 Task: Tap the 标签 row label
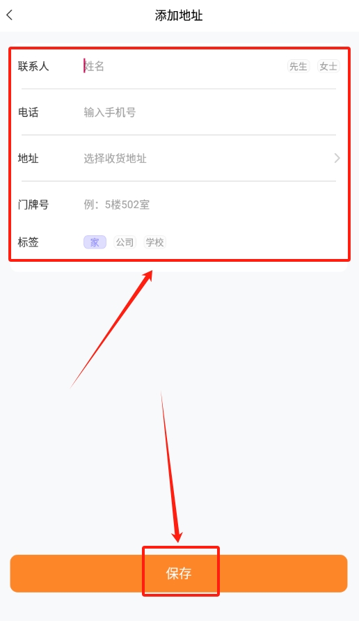[x=28, y=242]
